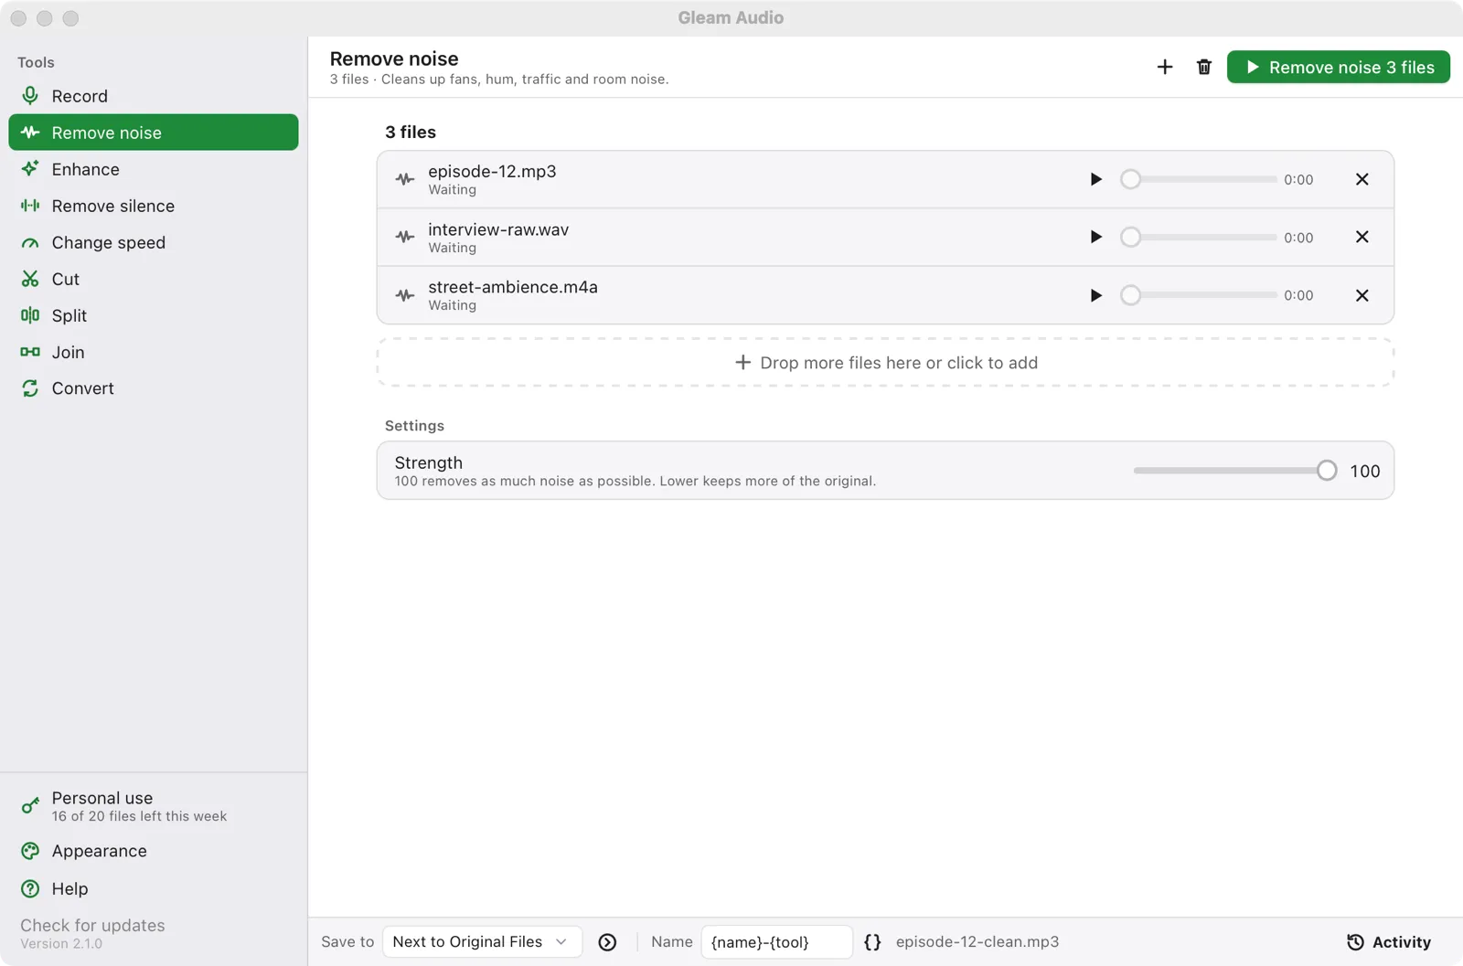The width and height of the screenshot is (1463, 966).
Task: Open Personal use license info
Action: tap(153, 806)
